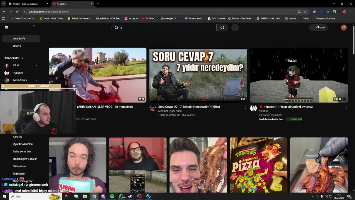The height and width of the screenshot is (200, 355).
Task: Open the DEX Screener bookmark
Action: (216, 19)
